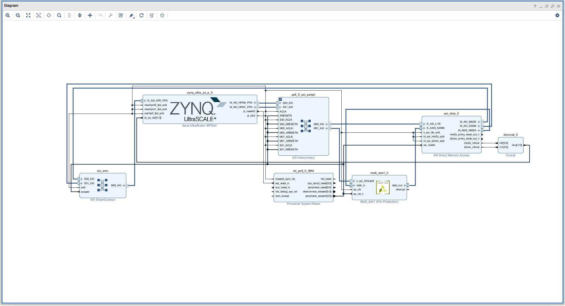This screenshot has height=306, width=565.
Task: Click the Customize Block wrench icon
Action: [x=111, y=15]
